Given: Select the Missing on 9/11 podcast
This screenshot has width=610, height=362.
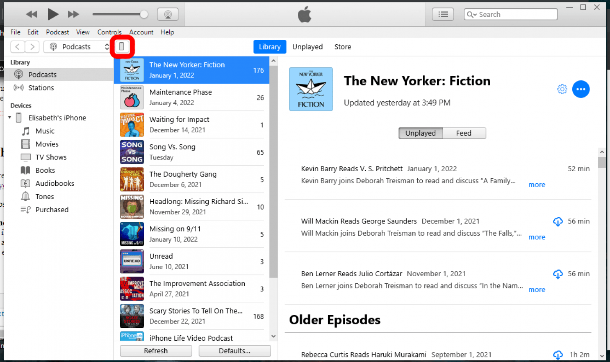Looking at the screenshot, I should point(191,234).
